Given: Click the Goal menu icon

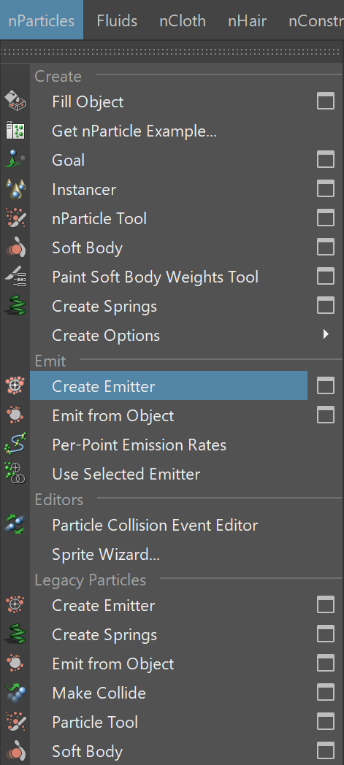Looking at the screenshot, I should point(15,160).
